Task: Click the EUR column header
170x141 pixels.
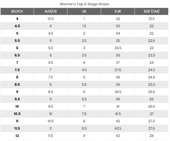Action: click(x=118, y=11)
